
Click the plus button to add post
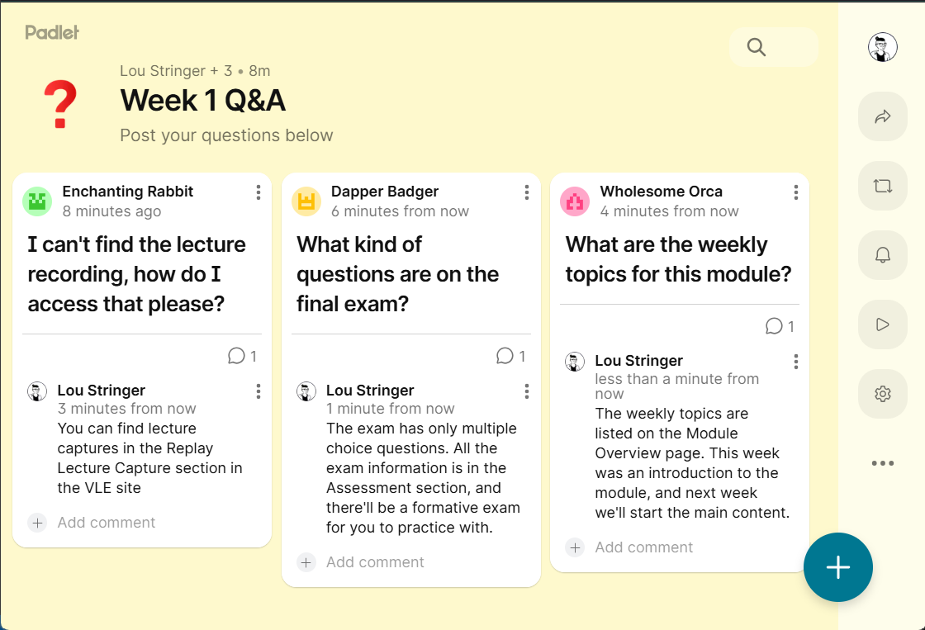point(837,567)
